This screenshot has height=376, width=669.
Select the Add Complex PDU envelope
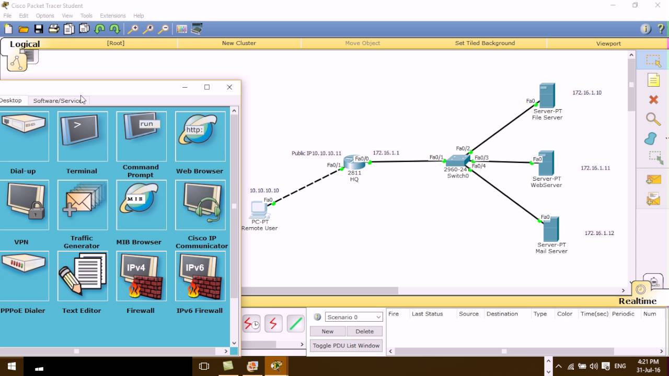point(653,199)
